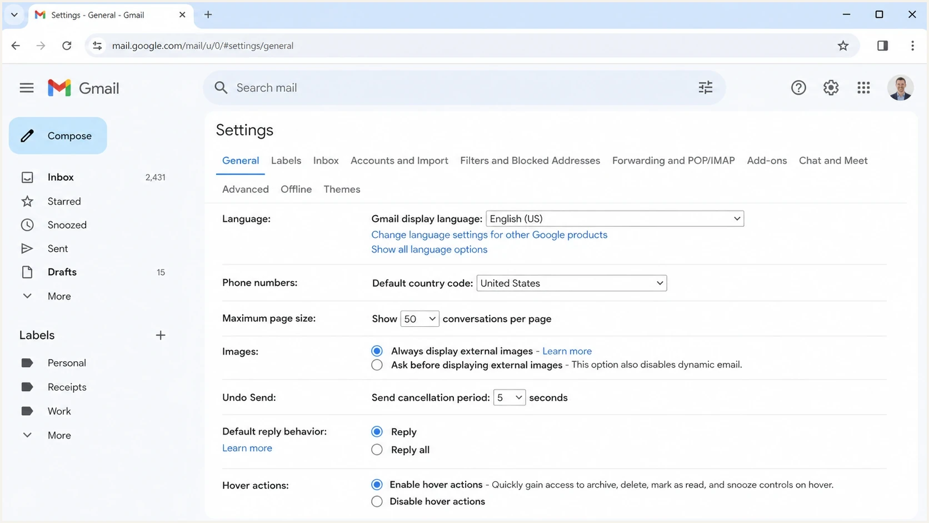Switch to the Inbox settings tab

326,161
